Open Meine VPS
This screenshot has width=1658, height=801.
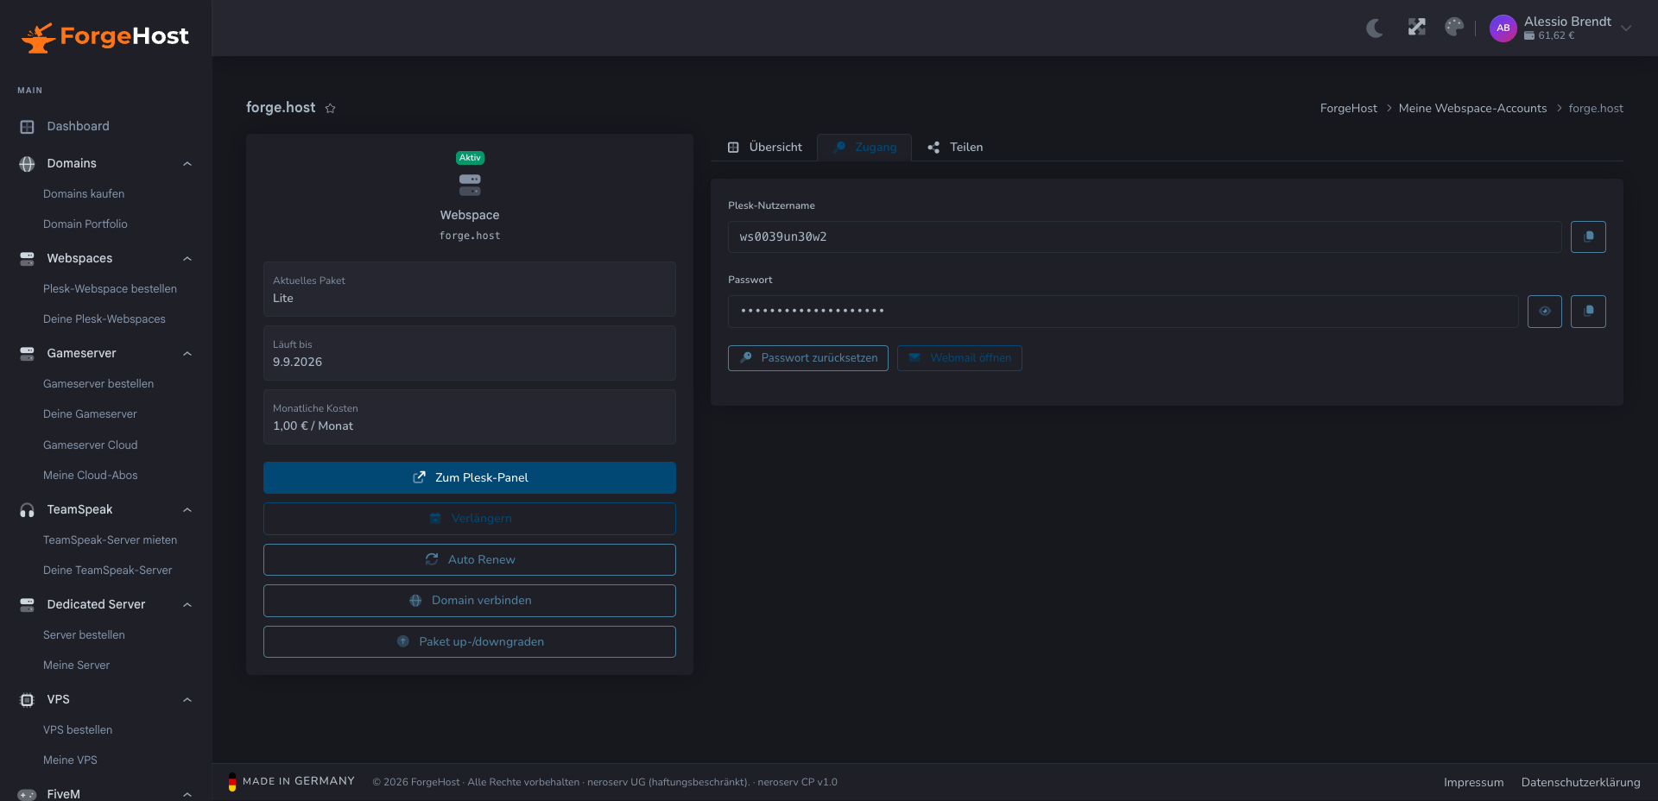coord(70,760)
